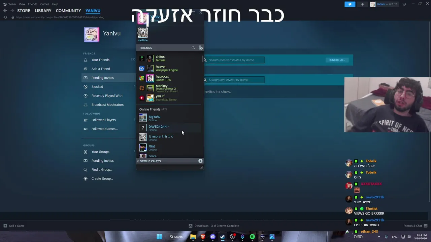Collapse the Online Friends (42) section
Image resolution: width=431 pixels, height=242 pixels.
coord(153,109)
